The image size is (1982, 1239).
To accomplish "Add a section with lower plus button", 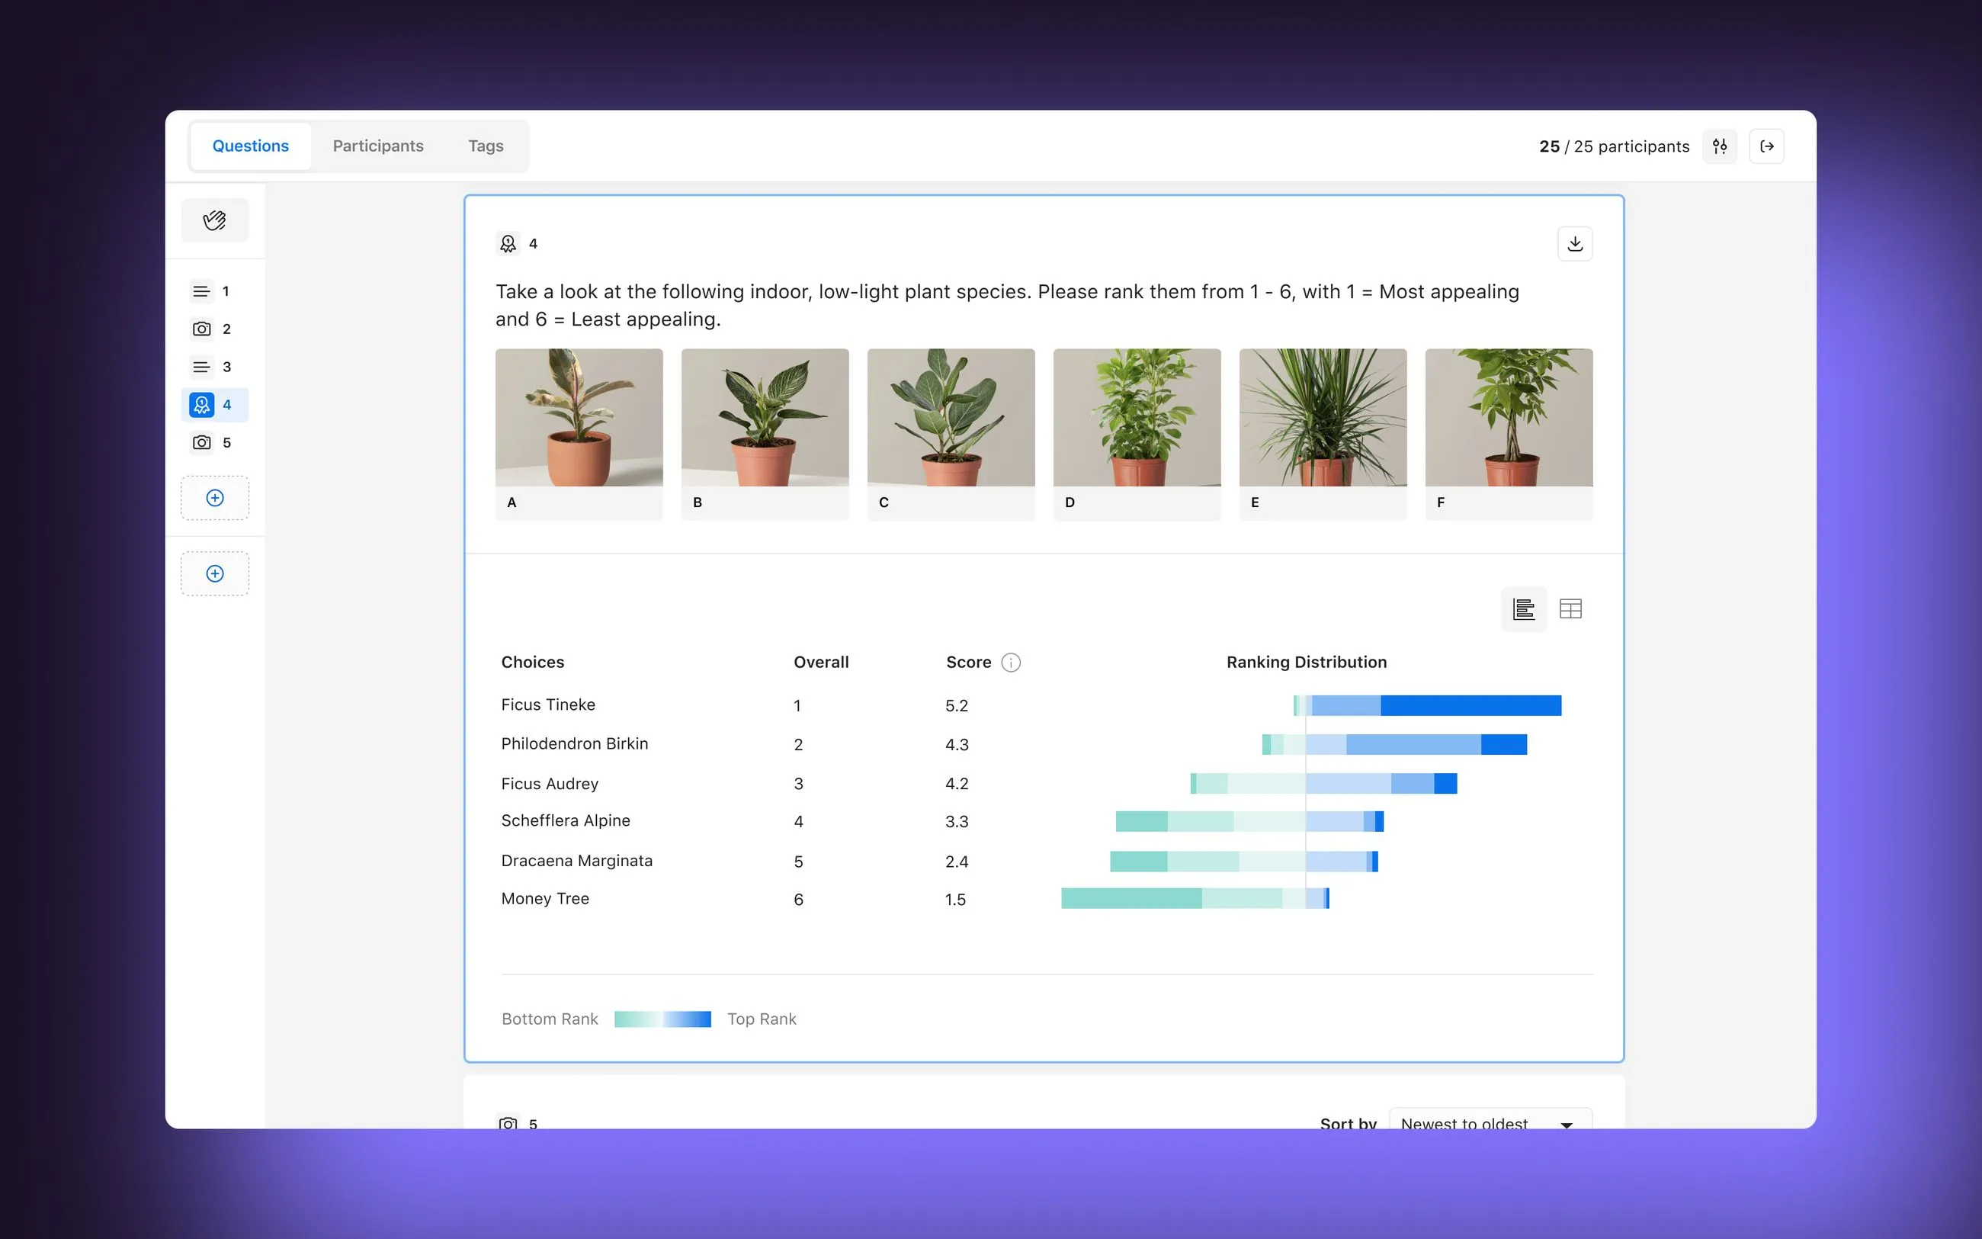I will coord(214,573).
